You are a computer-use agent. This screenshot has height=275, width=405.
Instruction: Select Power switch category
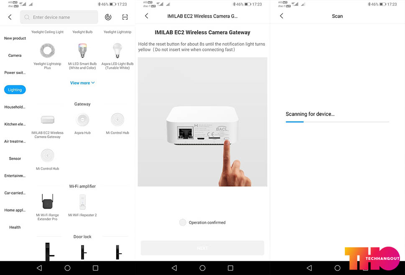pyautogui.click(x=15, y=73)
